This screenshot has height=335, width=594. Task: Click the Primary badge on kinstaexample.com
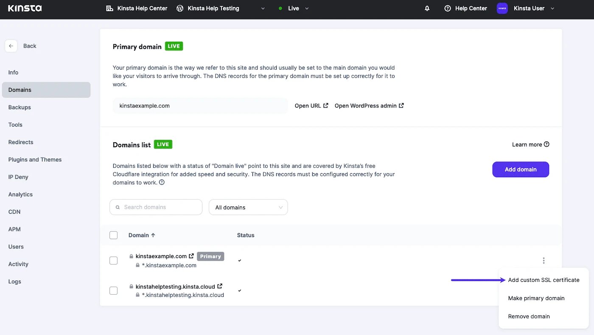coord(210,256)
